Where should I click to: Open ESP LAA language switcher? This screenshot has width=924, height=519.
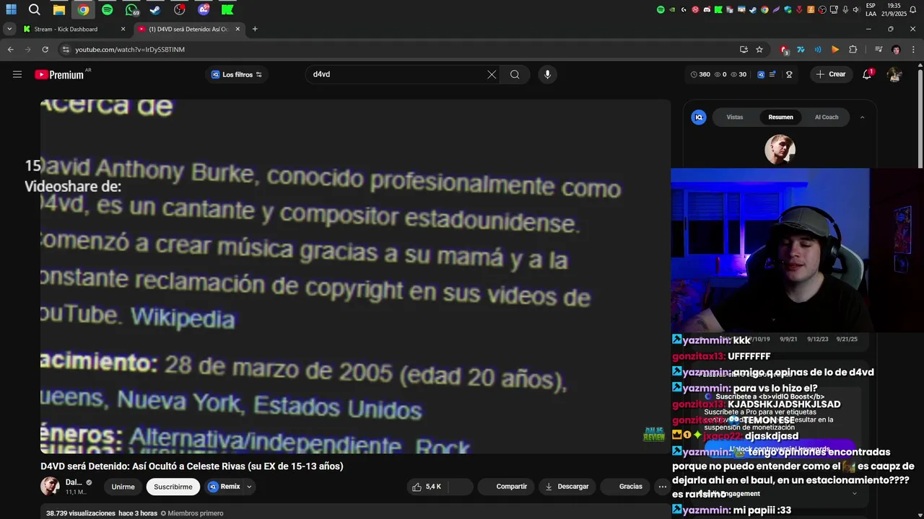click(x=871, y=10)
